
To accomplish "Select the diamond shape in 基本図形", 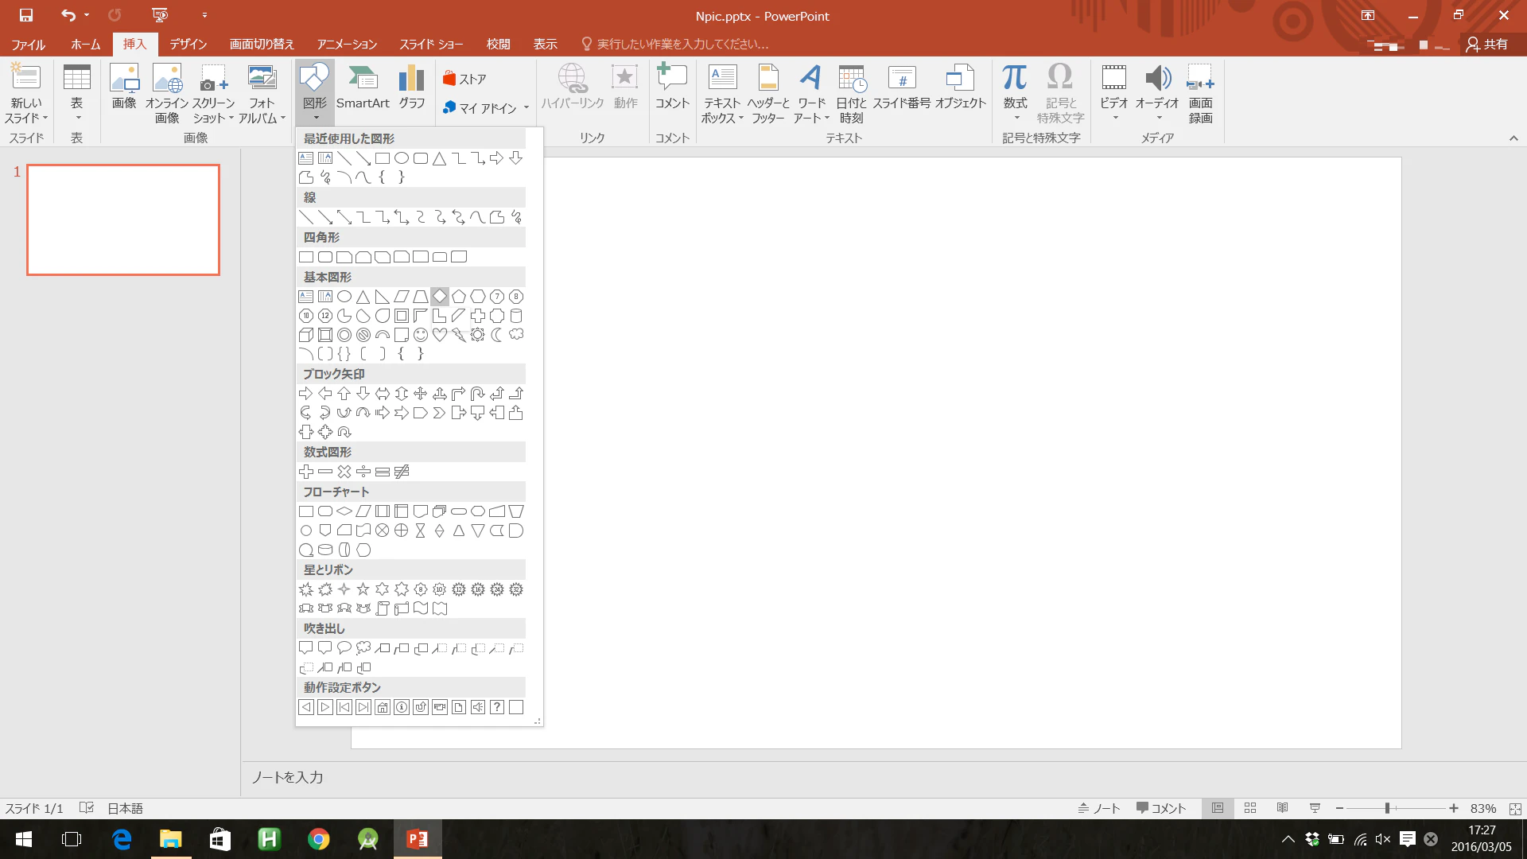I will point(440,297).
